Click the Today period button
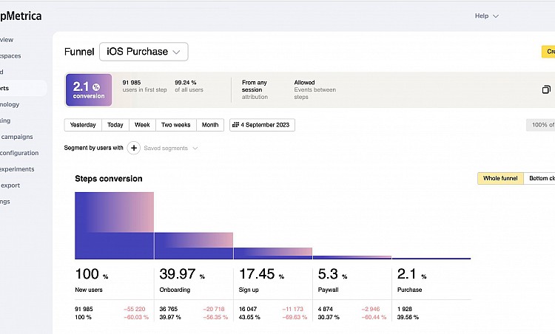Screen dimensions: 555x334 click(115, 125)
